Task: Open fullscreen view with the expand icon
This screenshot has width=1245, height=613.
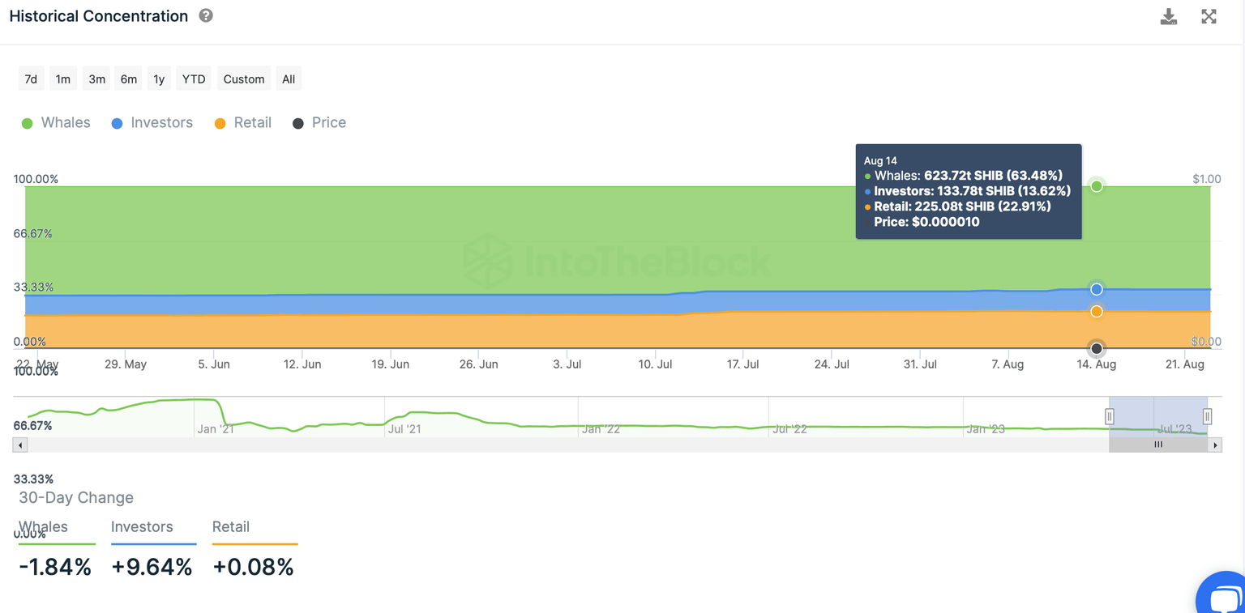Action: click(1209, 16)
